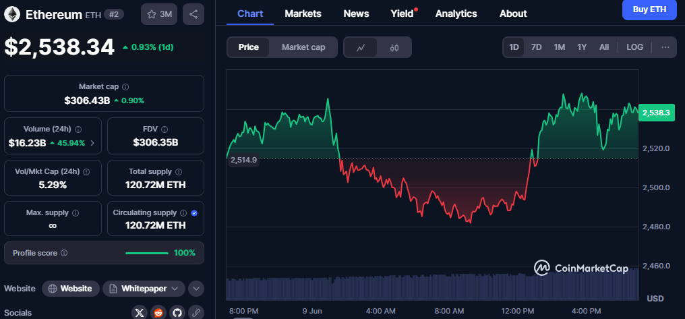Click the Profile score progress bar
Image resolution: width=685 pixels, height=319 pixels.
[147, 253]
